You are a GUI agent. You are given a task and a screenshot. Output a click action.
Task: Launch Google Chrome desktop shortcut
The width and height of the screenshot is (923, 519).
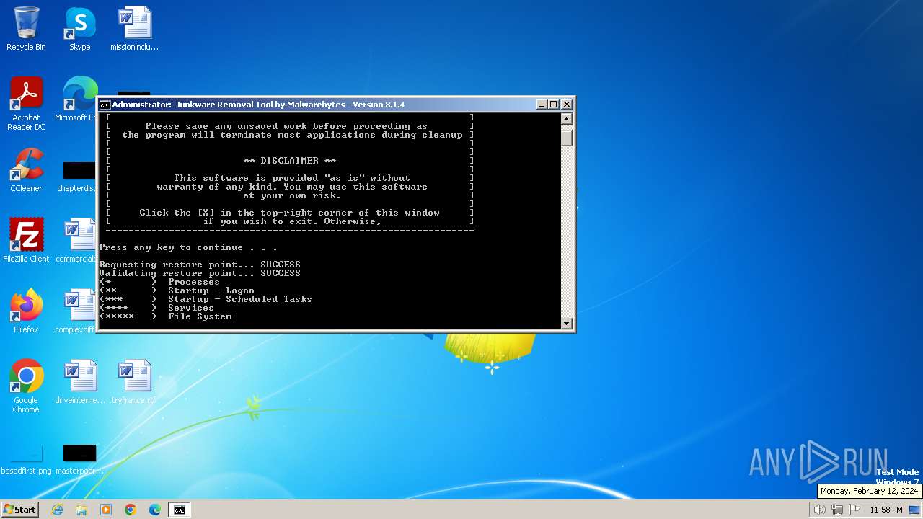26,386
